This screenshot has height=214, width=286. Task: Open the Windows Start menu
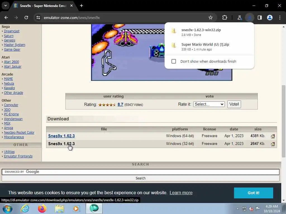click(x=8, y=208)
